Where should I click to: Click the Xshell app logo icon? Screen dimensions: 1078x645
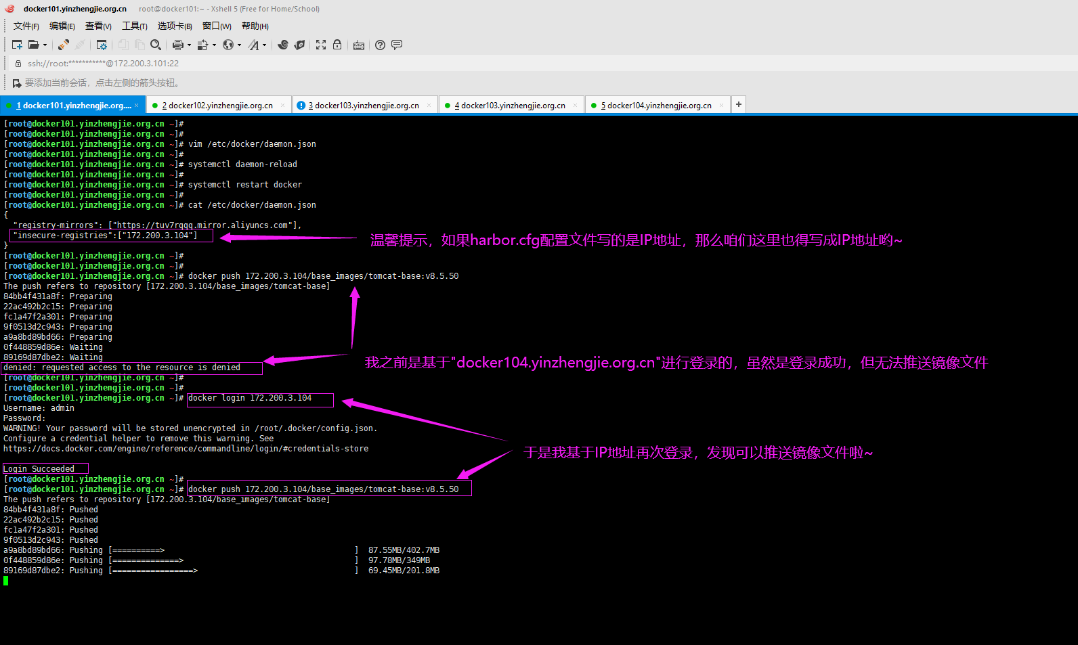tap(9, 9)
